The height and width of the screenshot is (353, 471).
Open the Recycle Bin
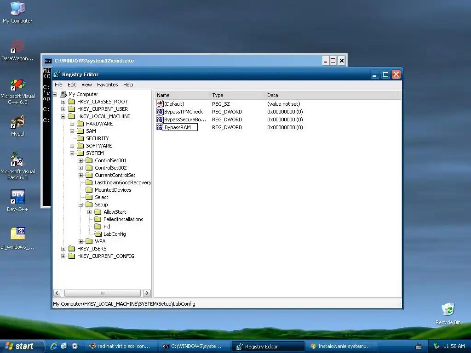(x=448, y=309)
